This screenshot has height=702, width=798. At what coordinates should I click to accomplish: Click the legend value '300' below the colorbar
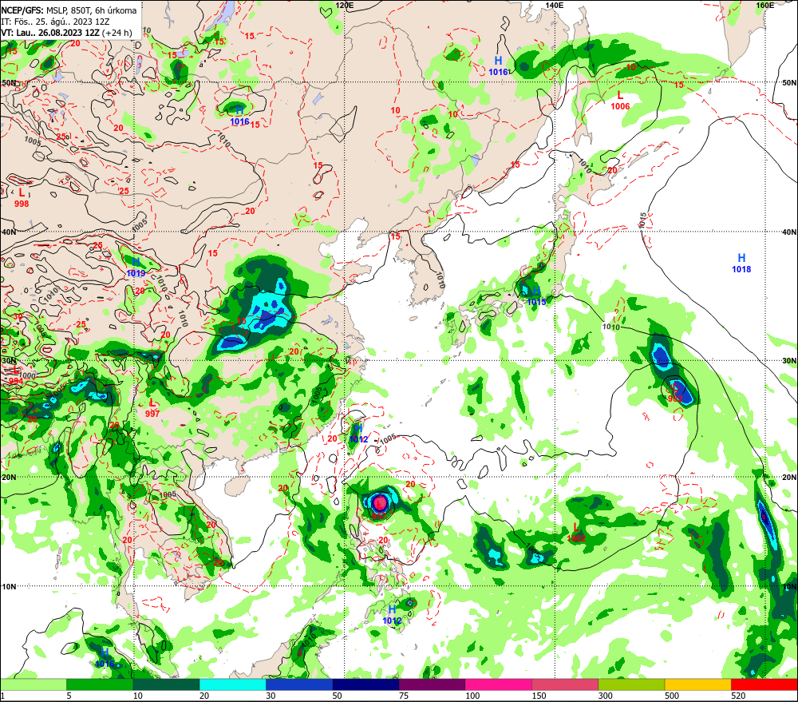pyautogui.click(x=605, y=696)
